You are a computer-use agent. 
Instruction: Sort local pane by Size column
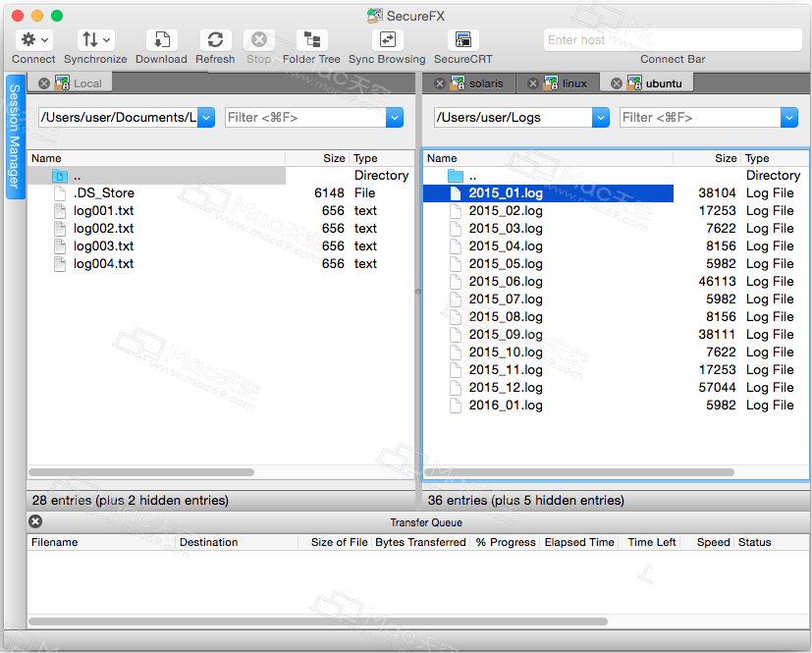point(317,158)
